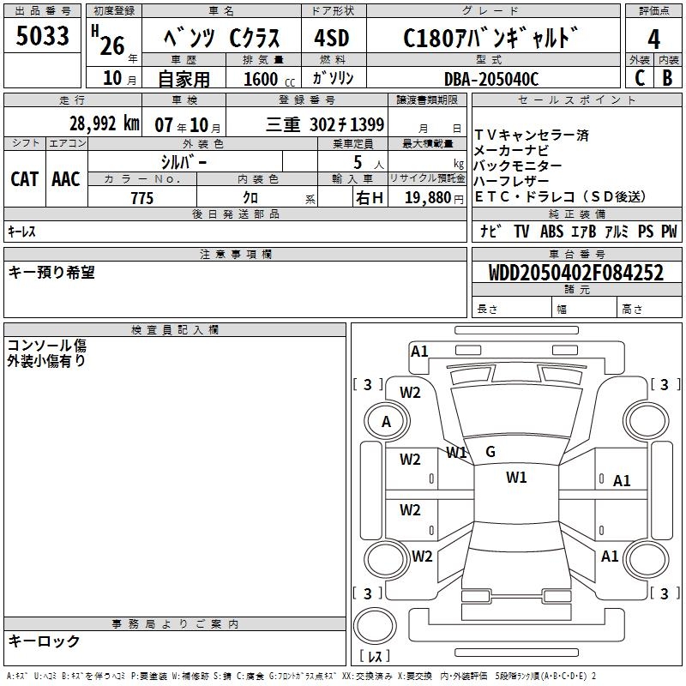Select the note キー預り希望
The image size is (686, 686).
(x=51, y=272)
